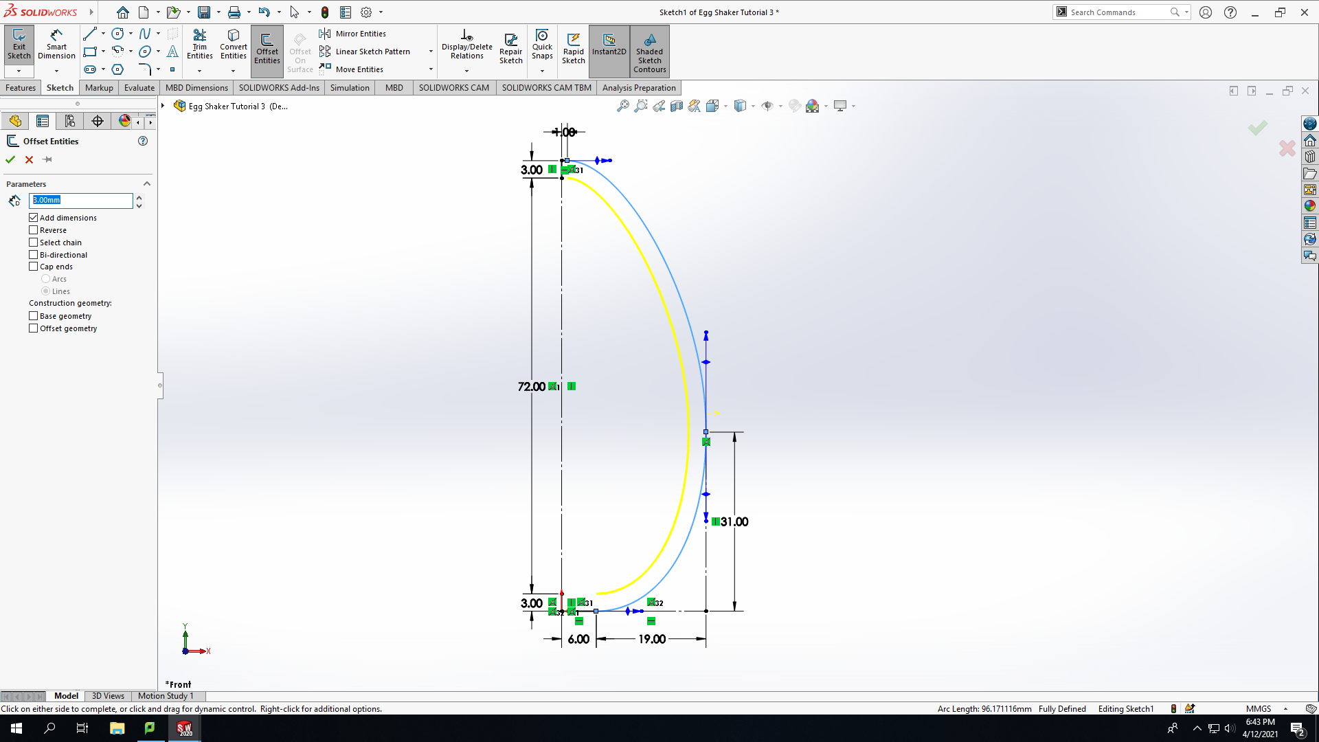Accept offset with the green checkmark
Viewport: 1319px width, 742px height.
pos(10,159)
